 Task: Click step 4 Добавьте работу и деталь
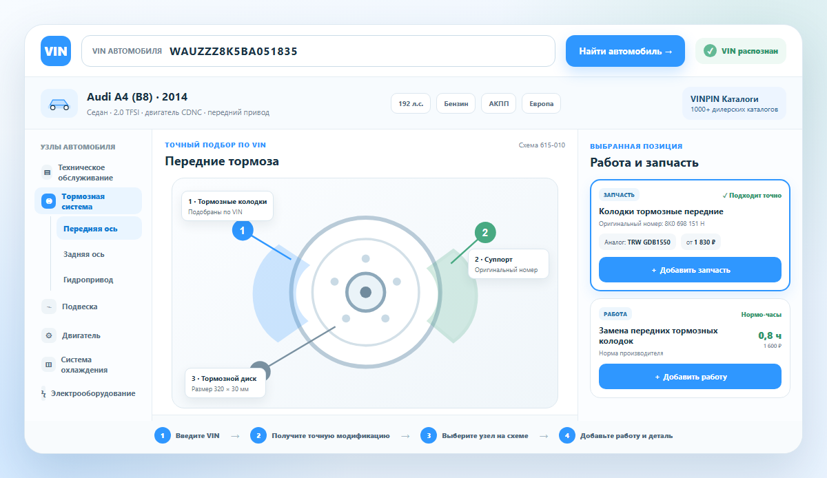click(x=615, y=436)
